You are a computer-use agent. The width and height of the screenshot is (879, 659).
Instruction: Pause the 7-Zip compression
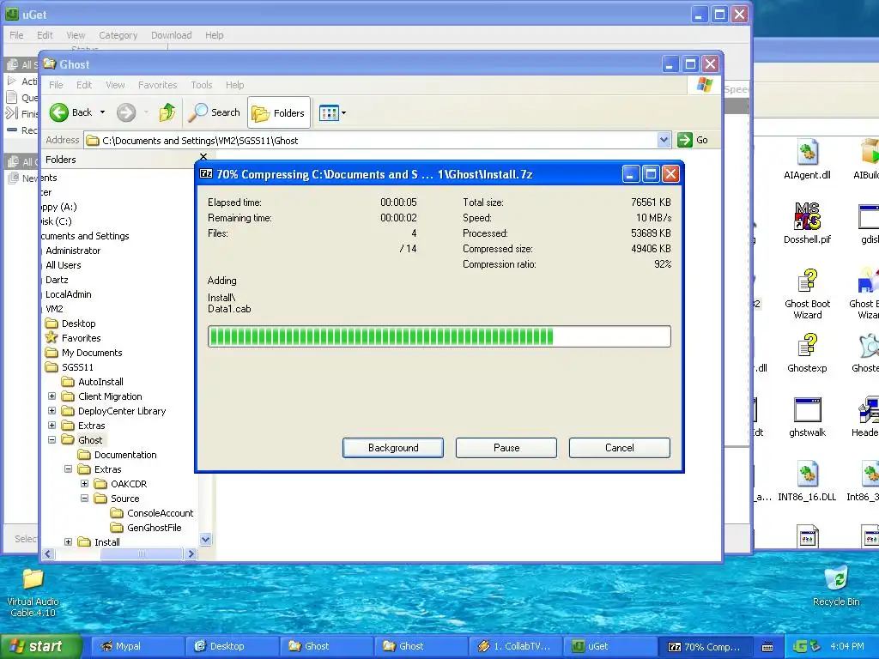pos(506,448)
